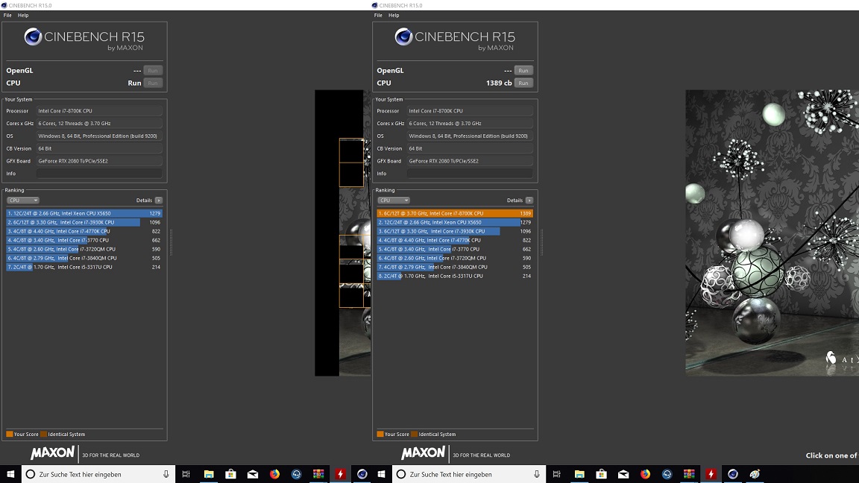Open red lightning app on right taskbar
The height and width of the screenshot is (483, 859).
[711, 474]
